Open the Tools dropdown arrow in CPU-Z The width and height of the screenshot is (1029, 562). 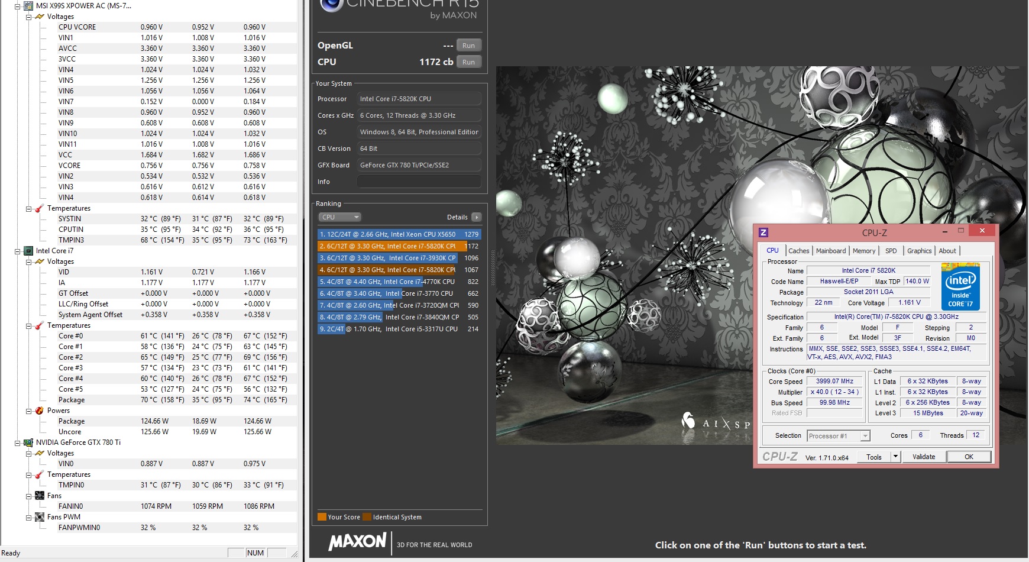[895, 457]
